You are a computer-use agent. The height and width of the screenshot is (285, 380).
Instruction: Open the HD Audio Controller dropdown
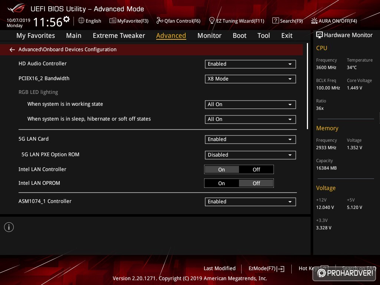coord(250,64)
